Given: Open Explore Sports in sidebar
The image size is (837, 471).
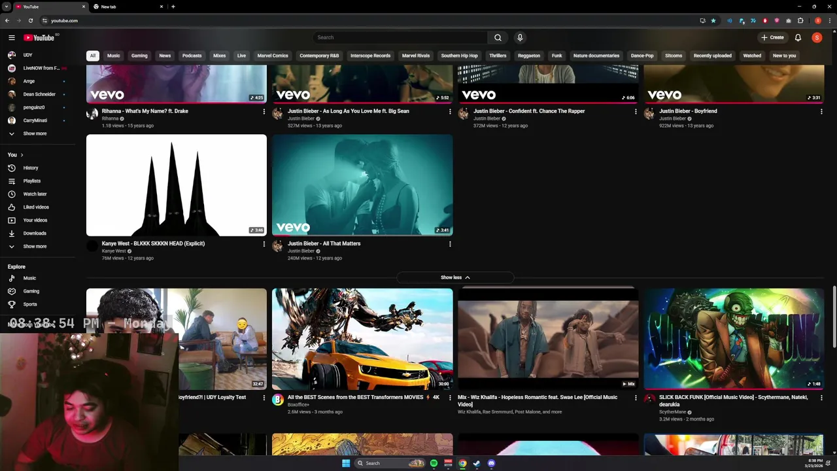Looking at the screenshot, I should tap(39, 304).
